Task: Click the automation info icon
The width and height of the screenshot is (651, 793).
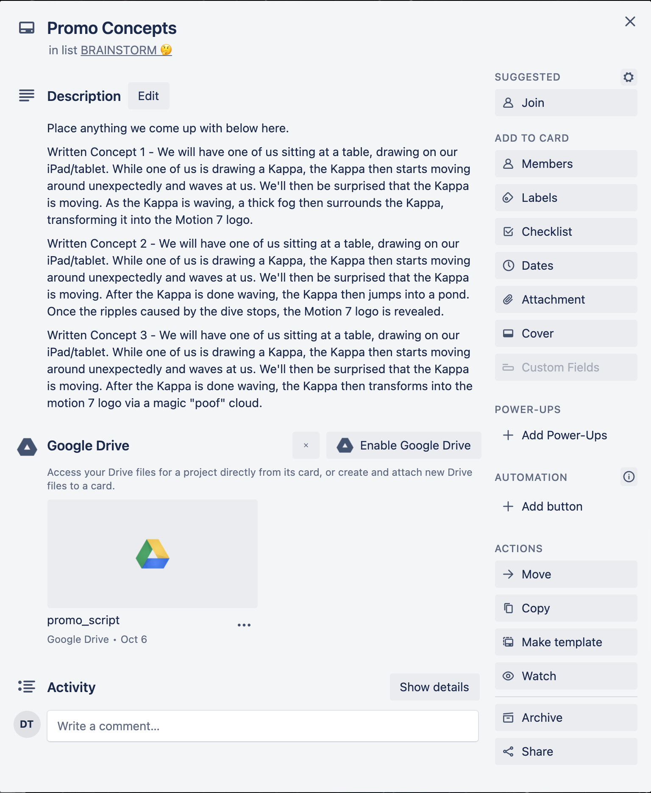Action: [629, 477]
